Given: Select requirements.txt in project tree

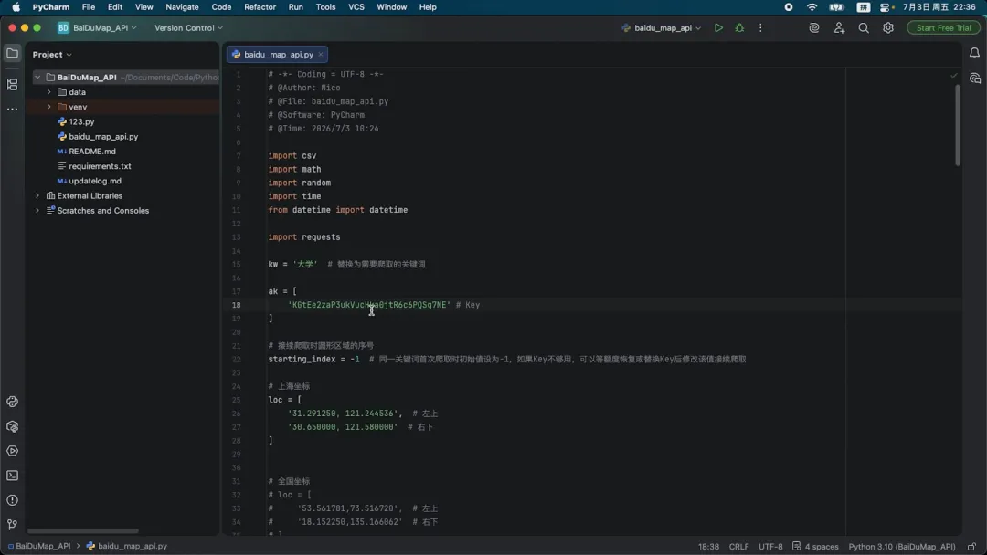Looking at the screenshot, I should pos(100,166).
